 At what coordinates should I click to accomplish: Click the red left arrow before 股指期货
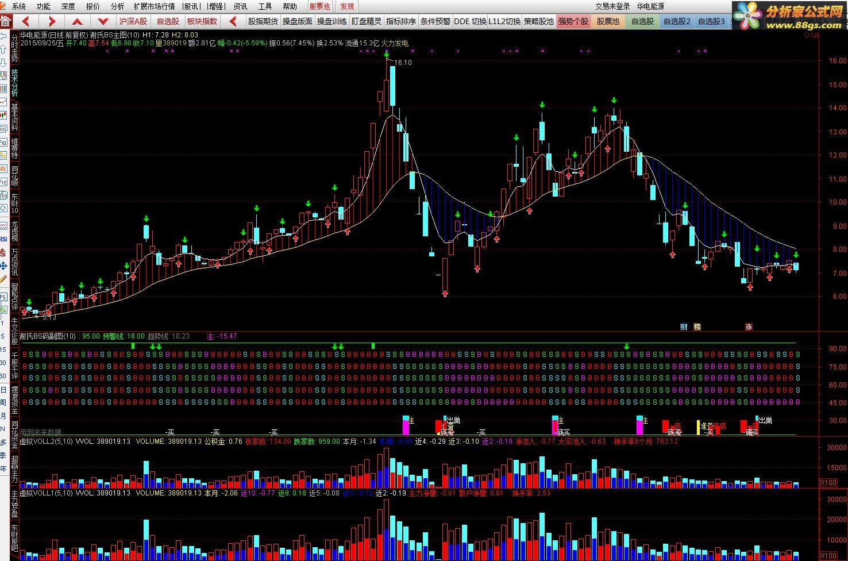(x=233, y=22)
